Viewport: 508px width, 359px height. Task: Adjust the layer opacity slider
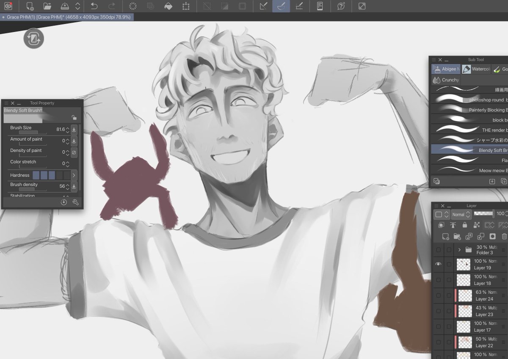tap(484, 214)
